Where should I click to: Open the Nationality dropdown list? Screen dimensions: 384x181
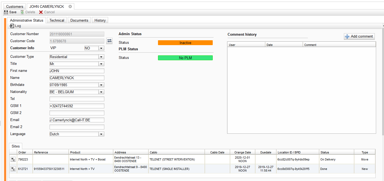101,92
